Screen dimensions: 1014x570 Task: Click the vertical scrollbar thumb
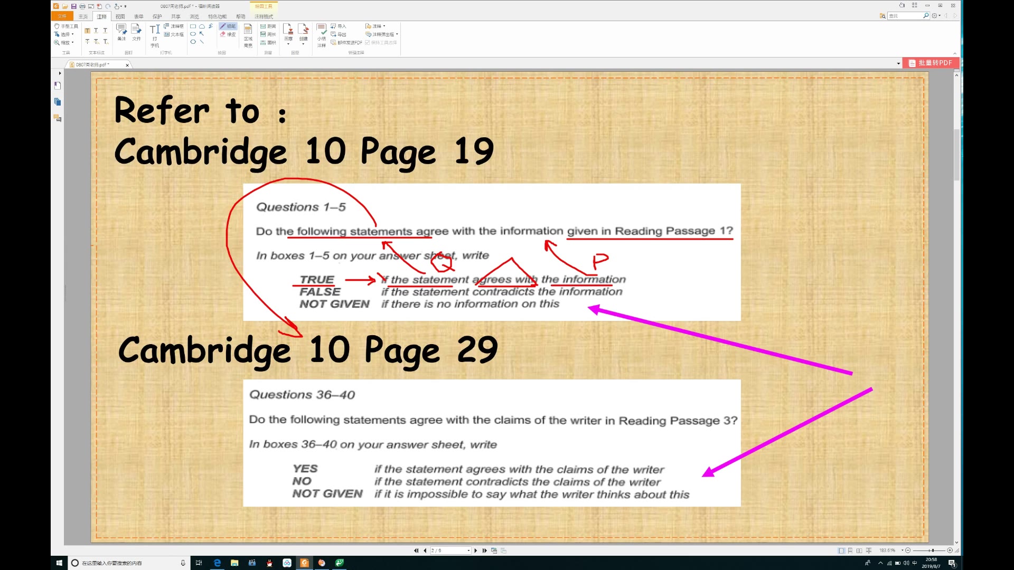tap(956, 154)
